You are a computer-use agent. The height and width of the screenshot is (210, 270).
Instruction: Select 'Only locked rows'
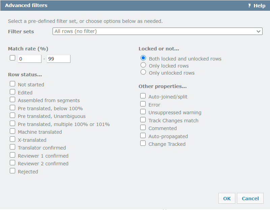pyautogui.click(x=143, y=65)
